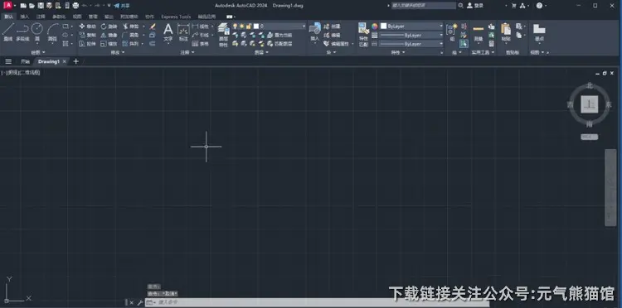Click the white layer color swatch beside 0
622x308 pixels.
256,26
